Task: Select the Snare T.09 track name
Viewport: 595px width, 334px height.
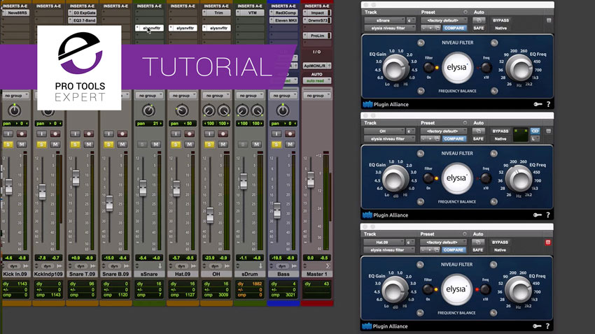Action: point(82,274)
